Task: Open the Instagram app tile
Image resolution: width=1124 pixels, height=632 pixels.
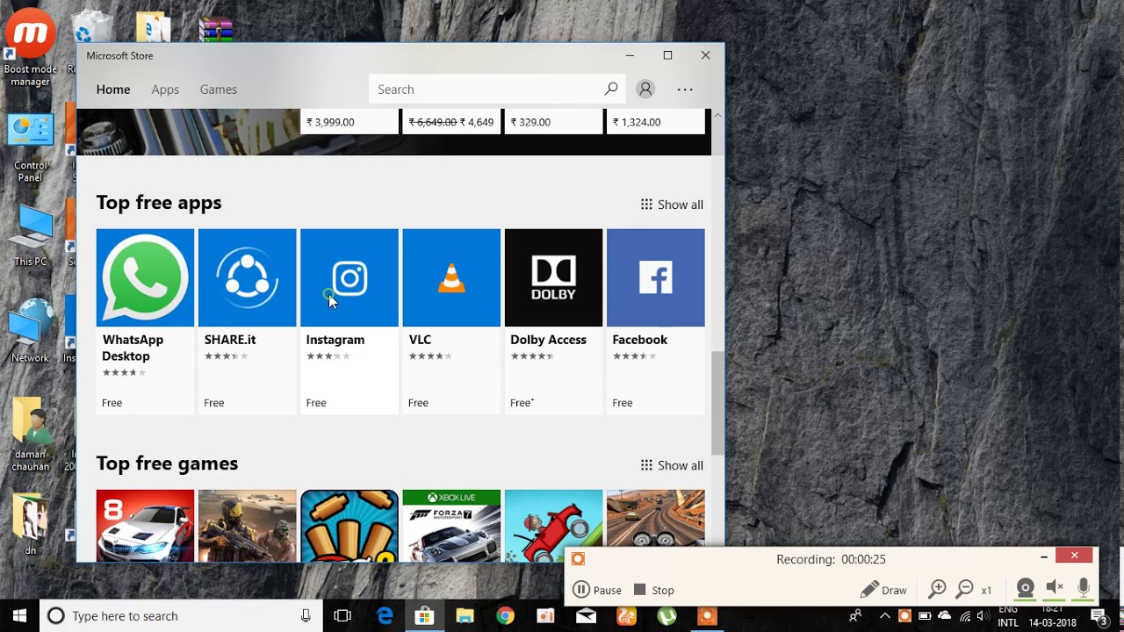Action: coord(349,320)
